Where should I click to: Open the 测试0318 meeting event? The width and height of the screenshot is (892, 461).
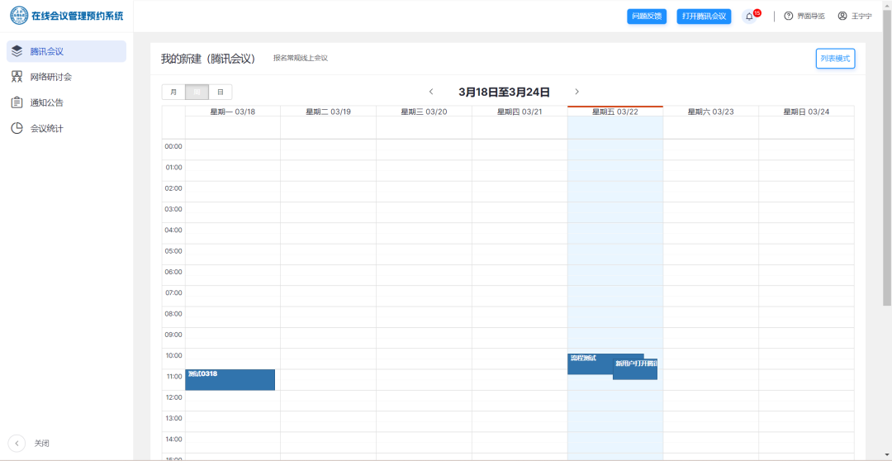pos(230,379)
